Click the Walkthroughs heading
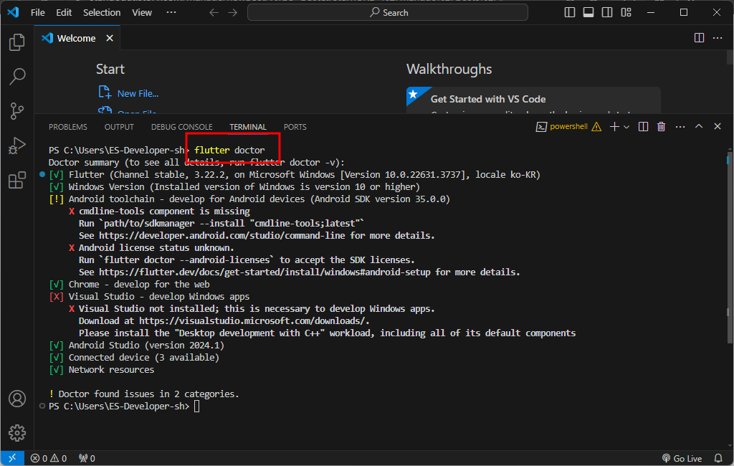The width and height of the screenshot is (734, 466). coord(449,70)
